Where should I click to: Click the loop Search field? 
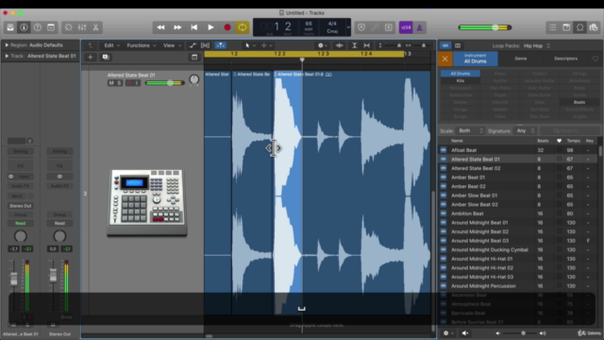point(569,130)
